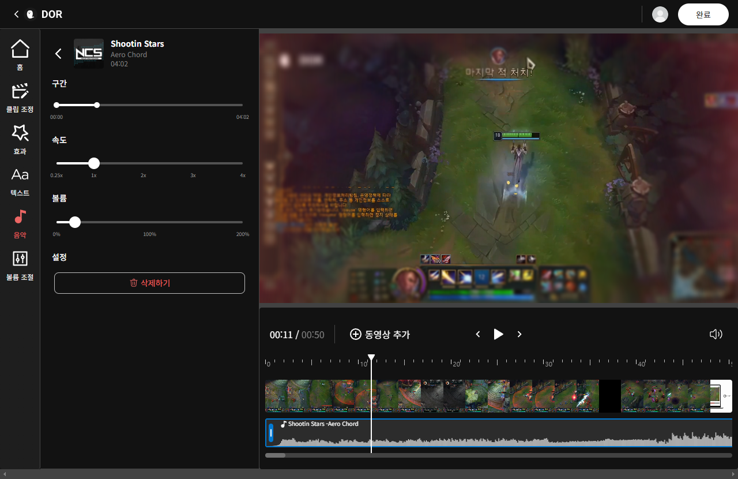738x479 pixels.
Task: Click the 속도 speed slider handle
Action: 94,163
